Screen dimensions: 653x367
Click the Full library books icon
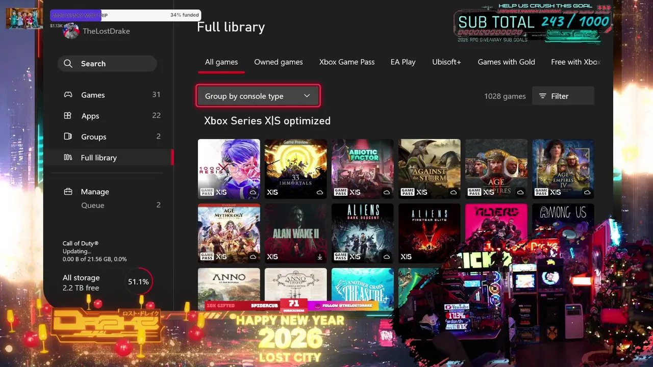pos(68,158)
